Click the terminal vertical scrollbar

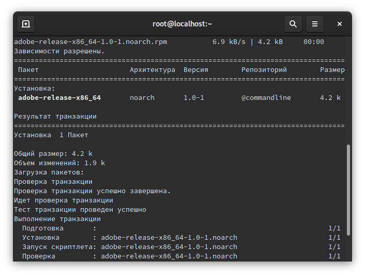[348, 190]
